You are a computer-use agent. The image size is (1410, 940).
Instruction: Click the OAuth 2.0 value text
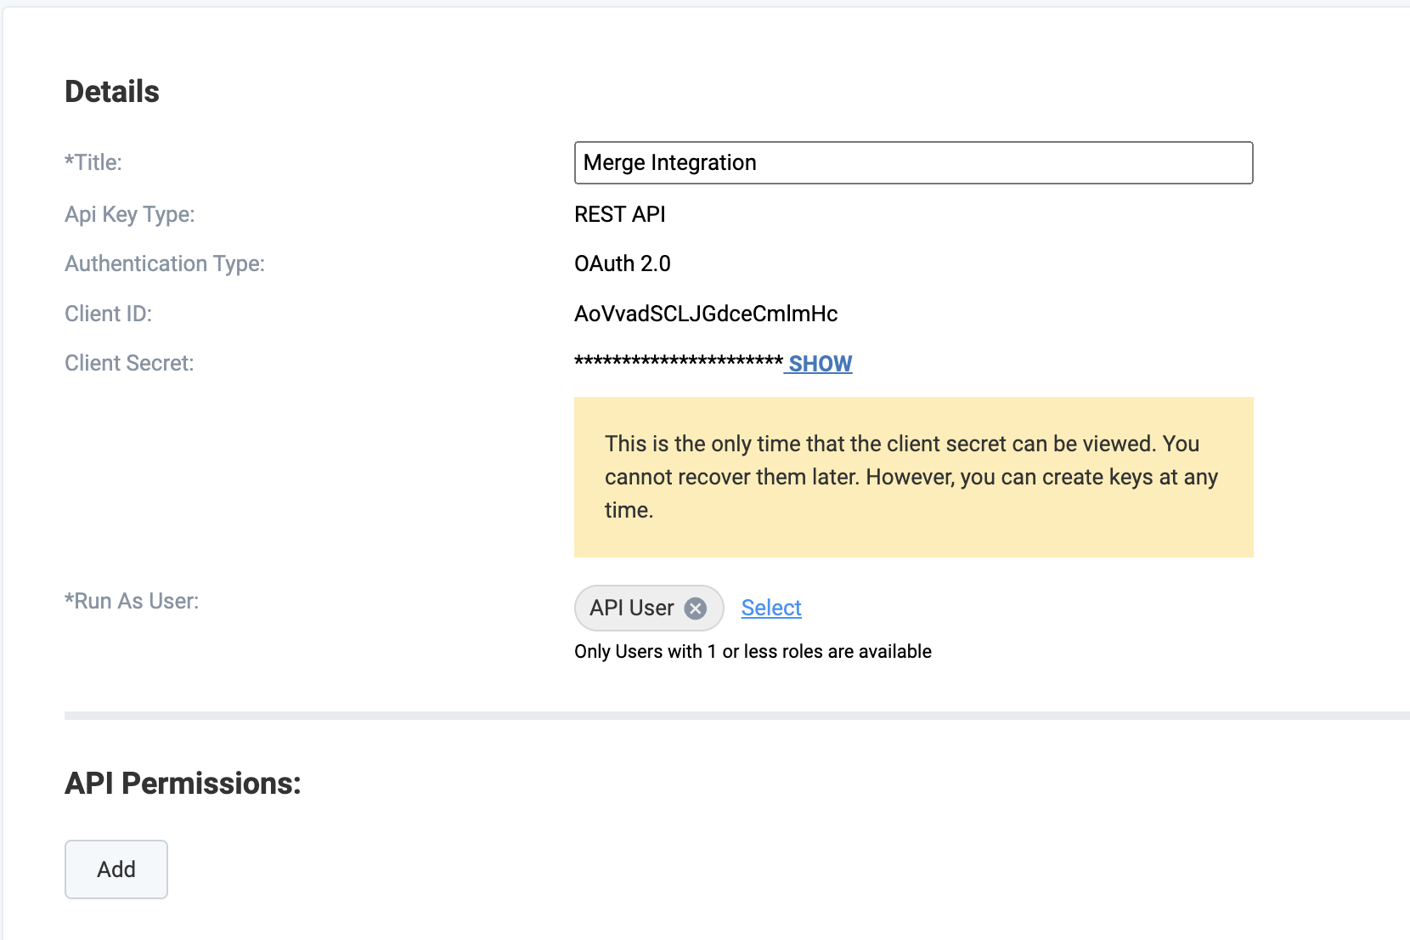[x=623, y=264]
